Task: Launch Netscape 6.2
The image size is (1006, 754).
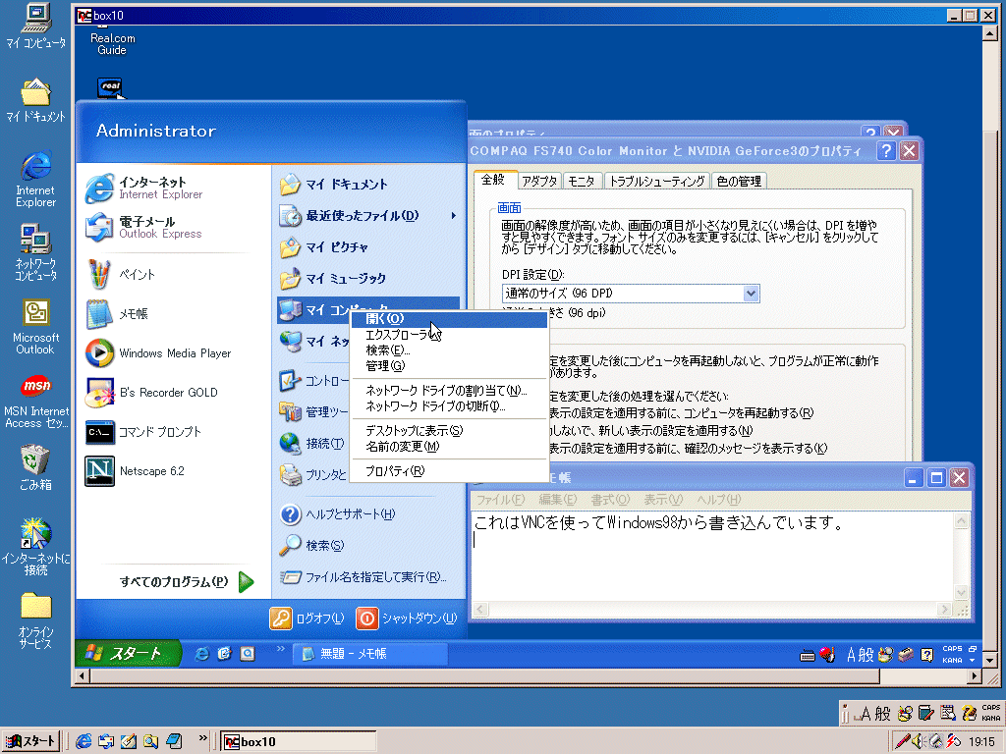Action: tap(135, 471)
